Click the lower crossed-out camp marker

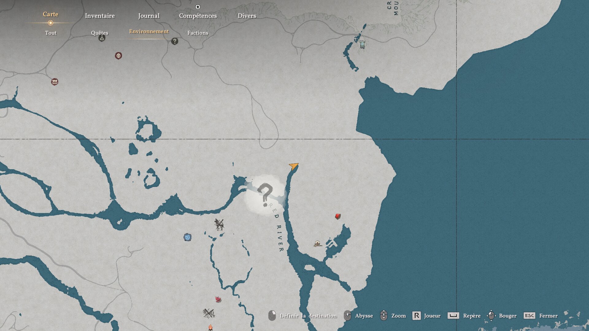(209, 313)
